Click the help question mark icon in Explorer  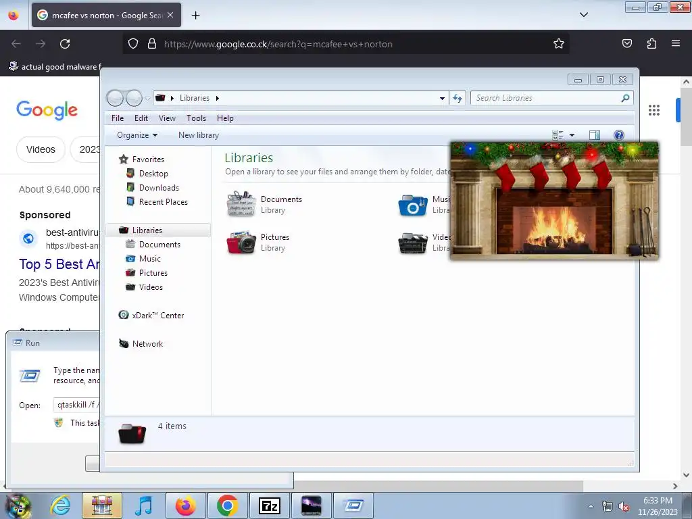619,135
